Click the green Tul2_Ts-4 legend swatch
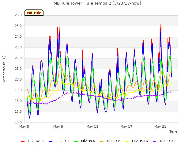This screenshot has width=196, height=147. tap(76, 141)
